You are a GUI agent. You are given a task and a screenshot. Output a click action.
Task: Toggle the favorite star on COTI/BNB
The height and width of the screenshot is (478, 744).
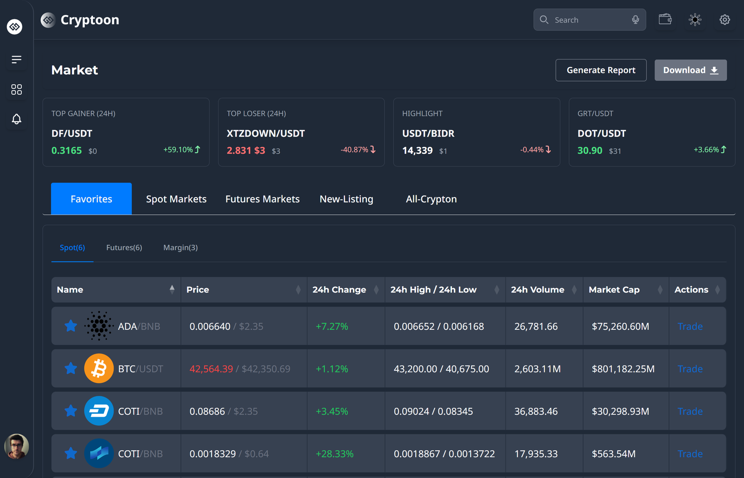[x=71, y=411]
